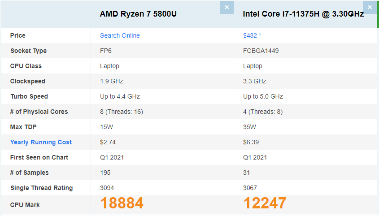Select 15W TDP value
Viewport: 379px width, 216px height.
click(x=106, y=127)
